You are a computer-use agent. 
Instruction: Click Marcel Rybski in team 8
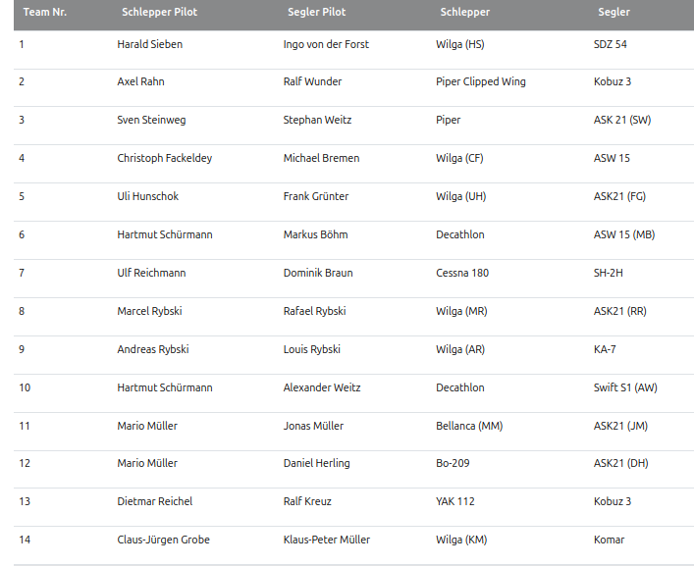149,312
